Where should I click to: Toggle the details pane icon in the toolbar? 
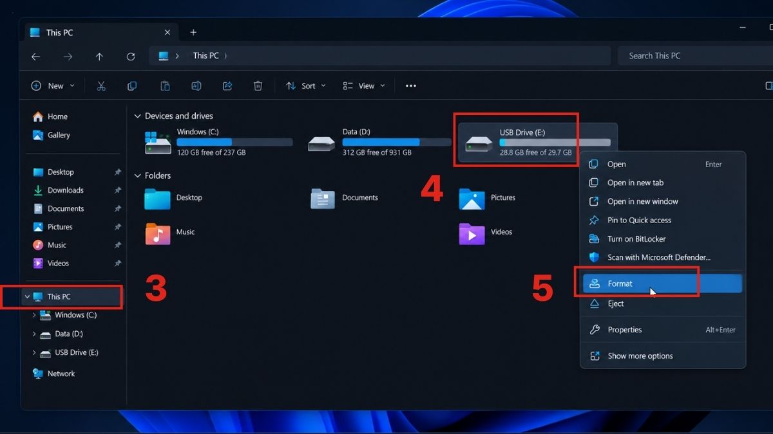[768, 86]
